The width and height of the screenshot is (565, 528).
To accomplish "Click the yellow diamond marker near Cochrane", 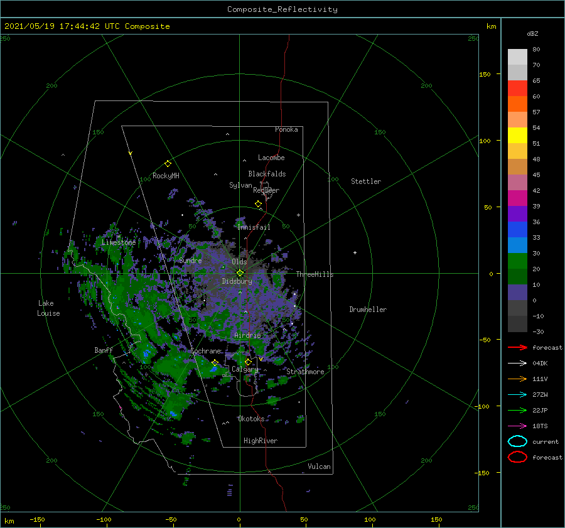I will coord(215,362).
